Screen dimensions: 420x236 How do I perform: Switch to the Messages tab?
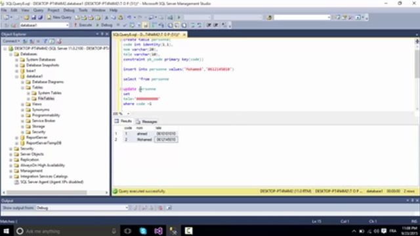pos(146,121)
